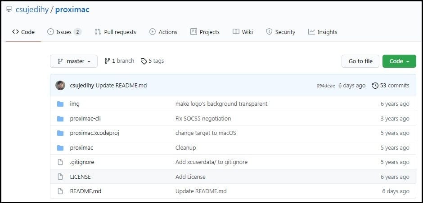Click the 3 years ago timestamp for proximac-cli
Viewport: 423px width, 203px height.
pos(395,119)
